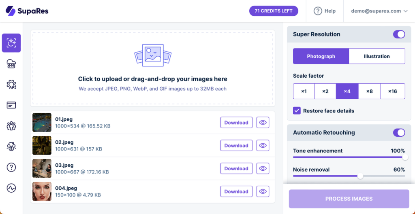Screen dimensions: 415x214
Task: Open the question mark sidebar icon
Action: pos(11,167)
